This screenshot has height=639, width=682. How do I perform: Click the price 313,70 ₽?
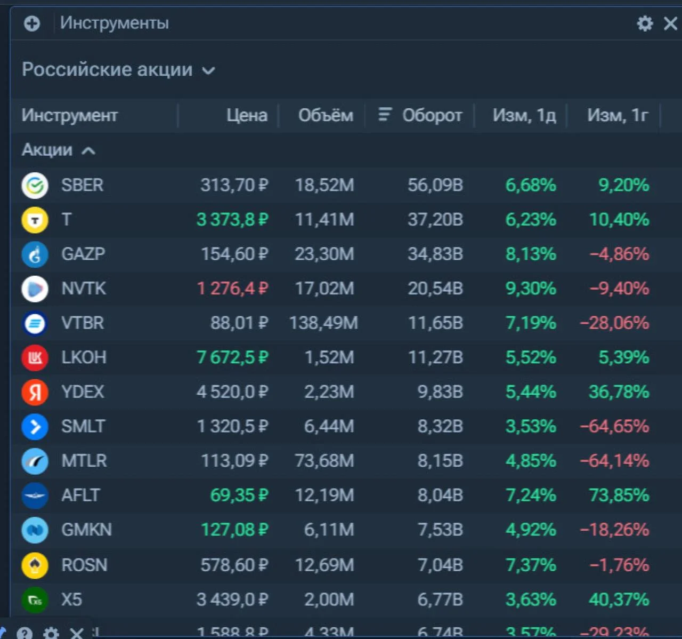(x=234, y=185)
